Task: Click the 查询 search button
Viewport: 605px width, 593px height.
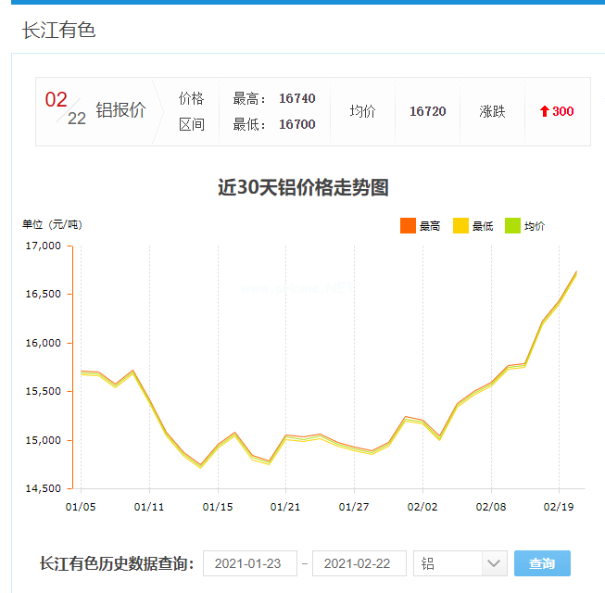Action: (542, 563)
